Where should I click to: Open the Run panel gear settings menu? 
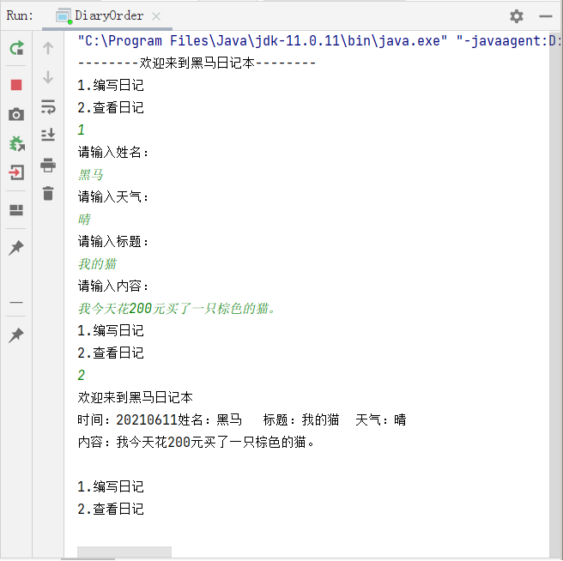516,15
